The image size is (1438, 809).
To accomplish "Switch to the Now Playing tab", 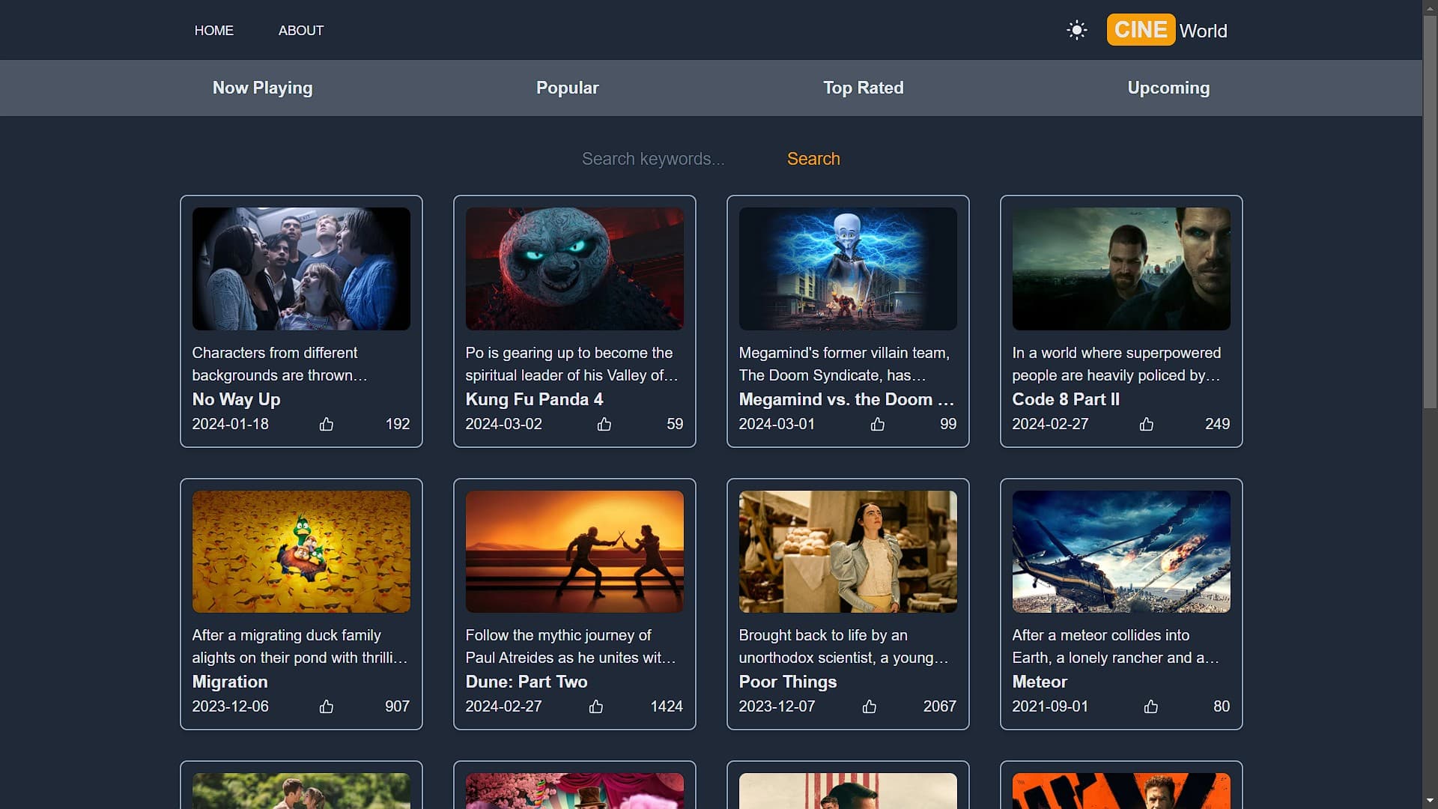I will pos(262,88).
